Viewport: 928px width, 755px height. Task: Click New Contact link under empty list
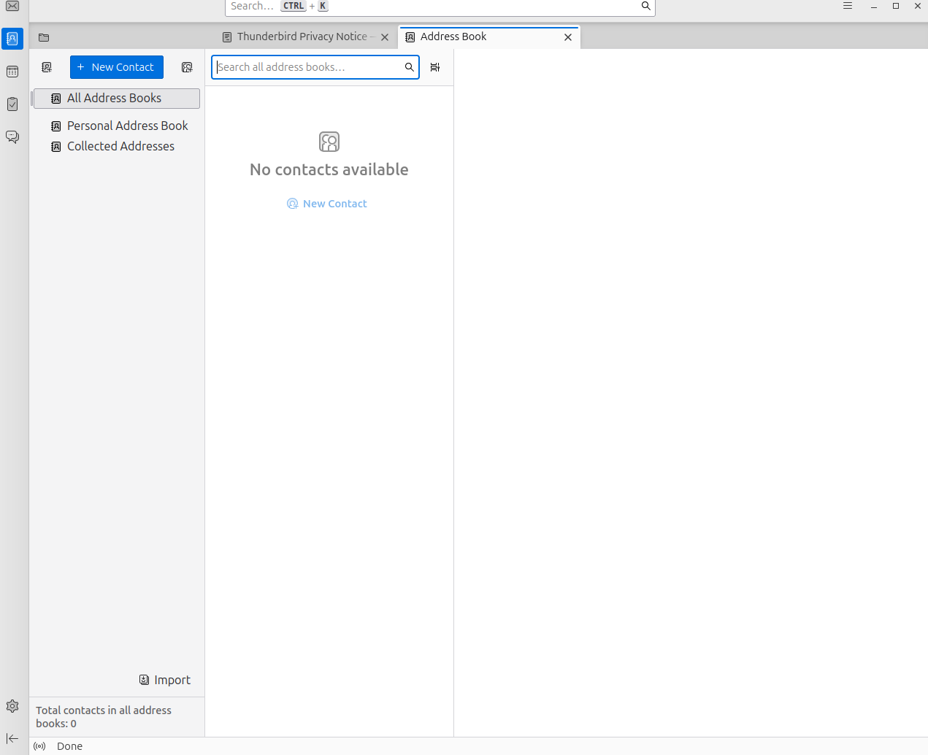[x=327, y=204]
